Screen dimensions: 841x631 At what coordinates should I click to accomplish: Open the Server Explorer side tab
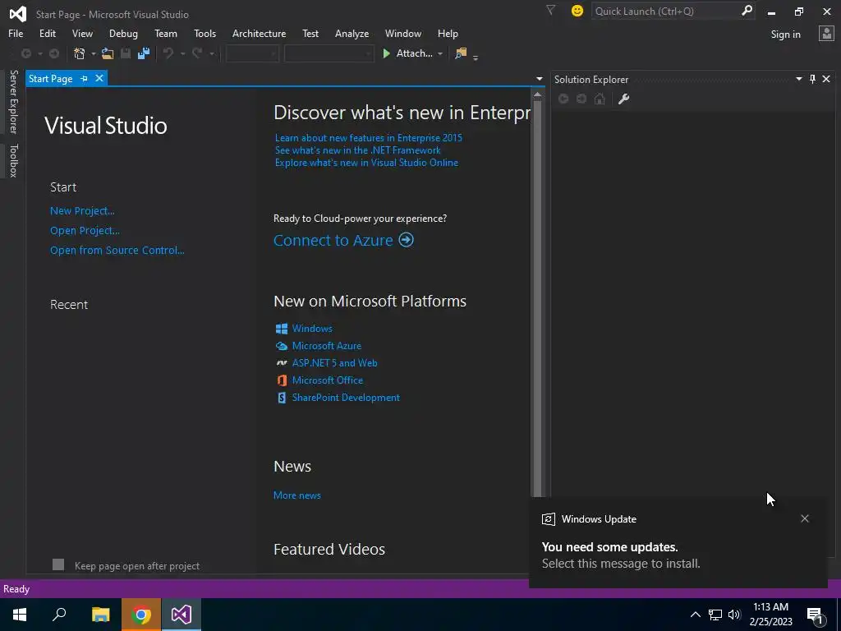pos(13,101)
